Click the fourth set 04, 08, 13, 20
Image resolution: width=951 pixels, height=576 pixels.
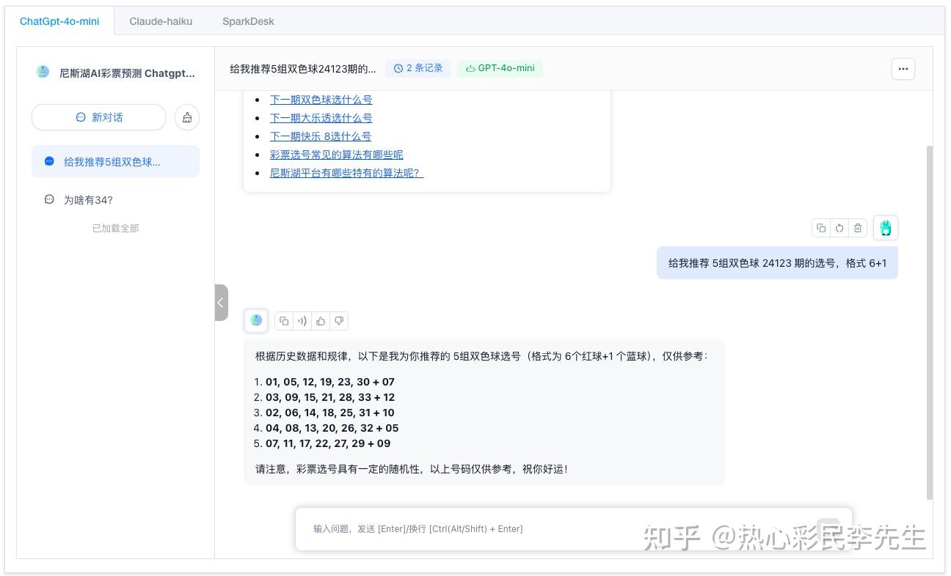pos(332,428)
